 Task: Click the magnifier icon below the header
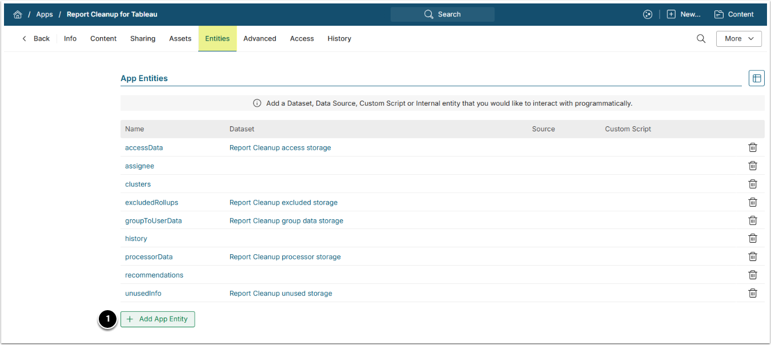click(701, 39)
